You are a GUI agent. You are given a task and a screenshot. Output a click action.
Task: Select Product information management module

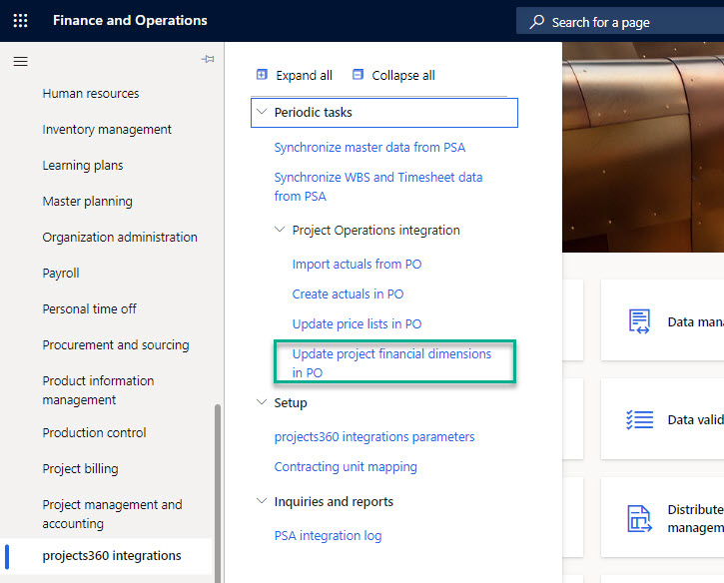(98, 390)
